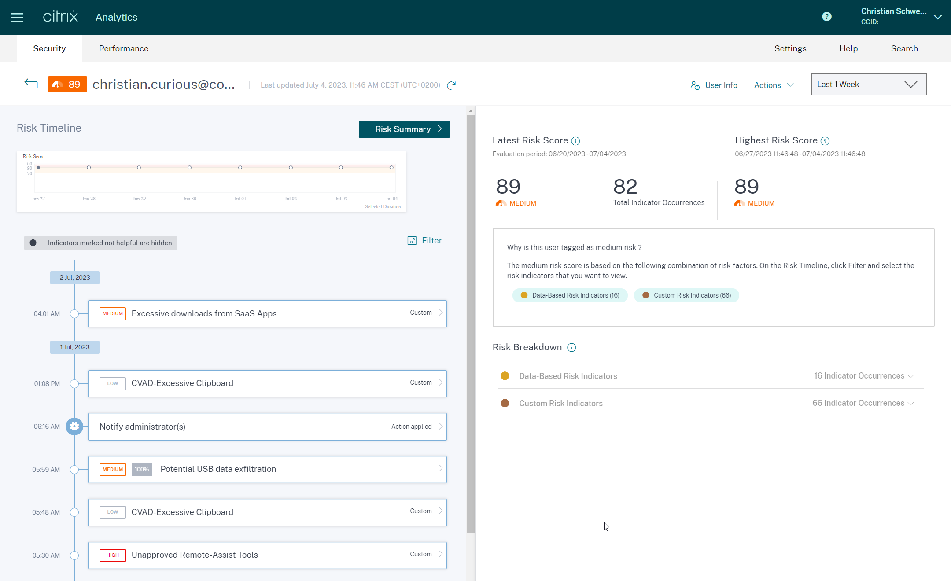The width and height of the screenshot is (951, 581).
Task: Open the Last 1 Week dropdown
Action: click(x=868, y=85)
